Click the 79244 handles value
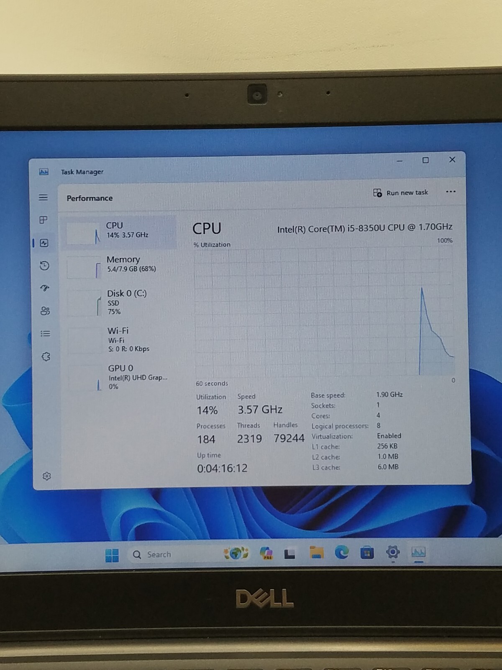Viewport: 502px width, 670px height. click(289, 438)
